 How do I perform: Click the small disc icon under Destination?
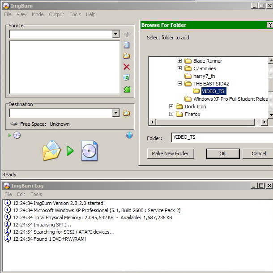point(17,135)
